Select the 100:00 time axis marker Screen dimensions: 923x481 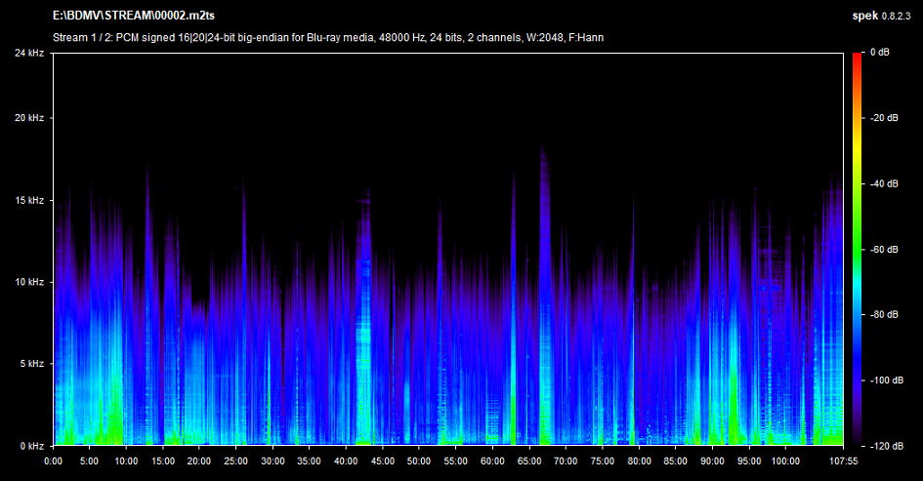click(784, 461)
